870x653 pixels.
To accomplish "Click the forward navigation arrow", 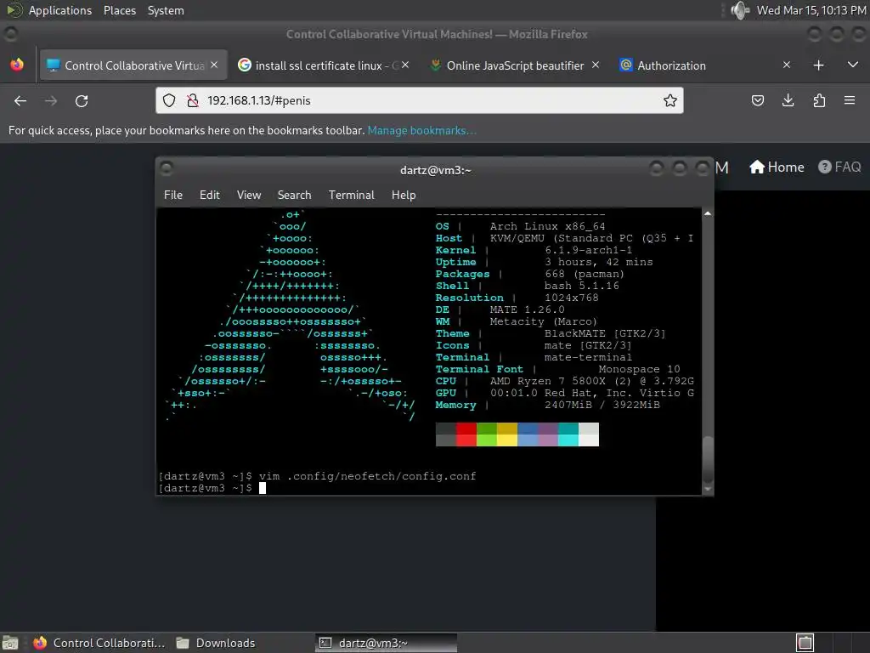I will [x=51, y=100].
